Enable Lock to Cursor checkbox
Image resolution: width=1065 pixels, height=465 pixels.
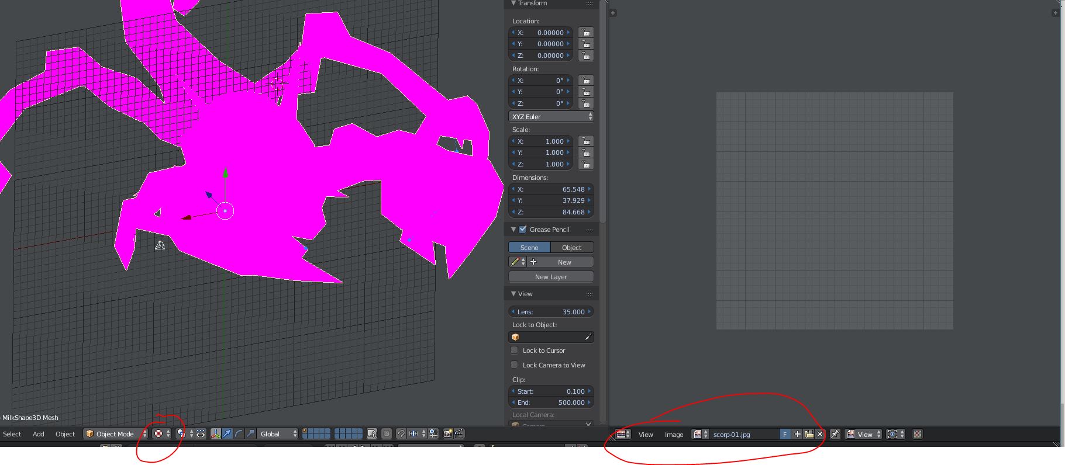point(514,351)
